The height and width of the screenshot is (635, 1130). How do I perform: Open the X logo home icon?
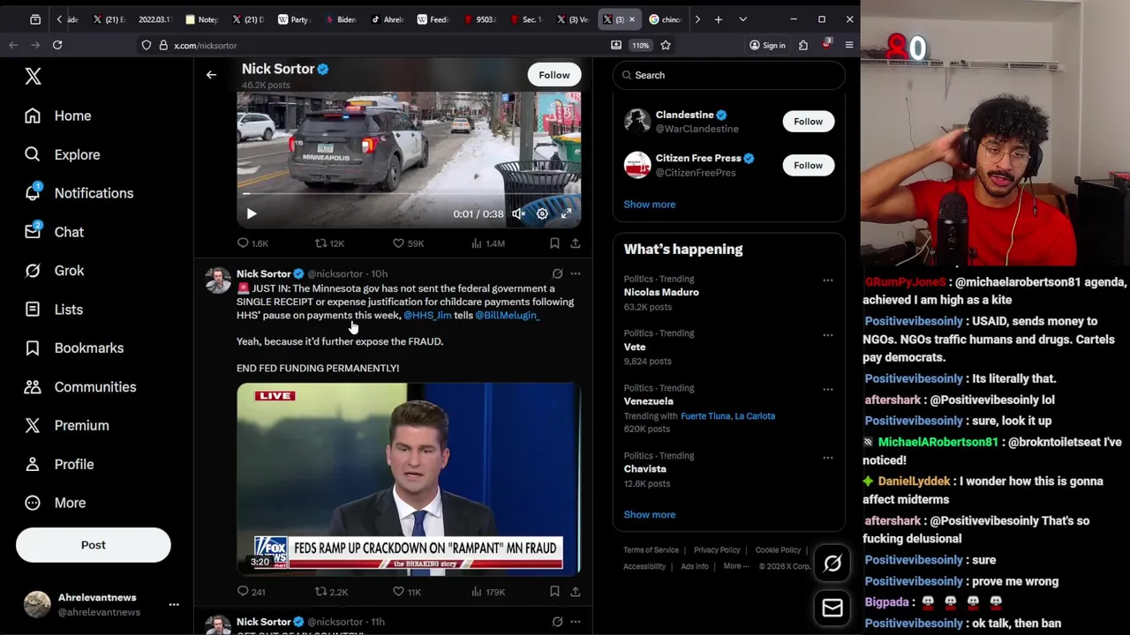pos(33,77)
